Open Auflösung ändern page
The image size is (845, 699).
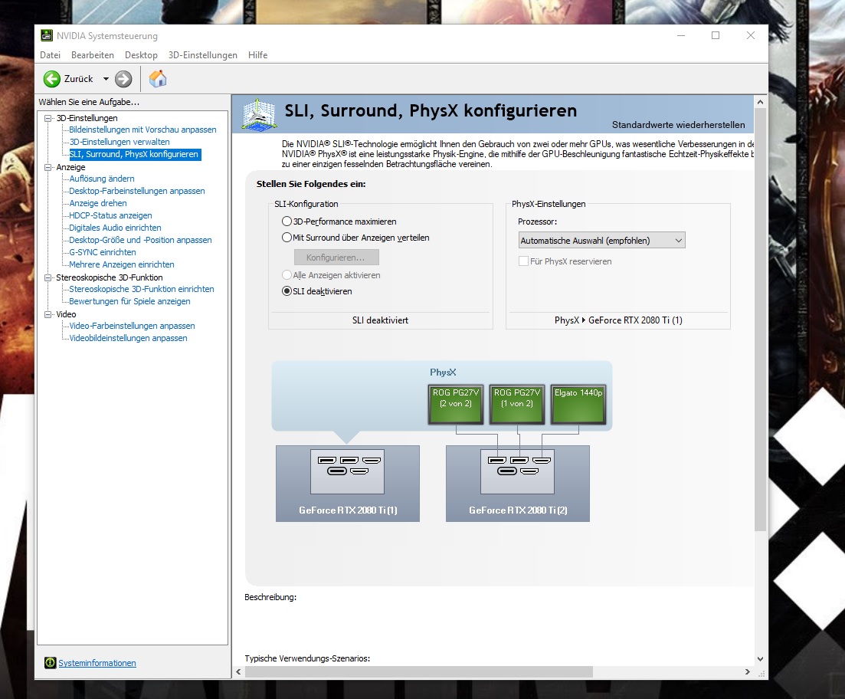click(x=102, y=179)
